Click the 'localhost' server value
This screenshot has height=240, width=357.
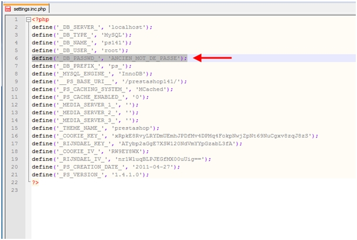point(127,28)
